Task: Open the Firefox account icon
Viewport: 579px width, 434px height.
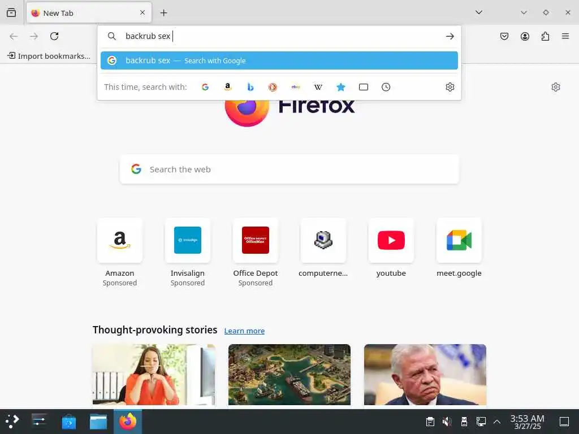Action: pyautogui.click(x=525, y=36)
